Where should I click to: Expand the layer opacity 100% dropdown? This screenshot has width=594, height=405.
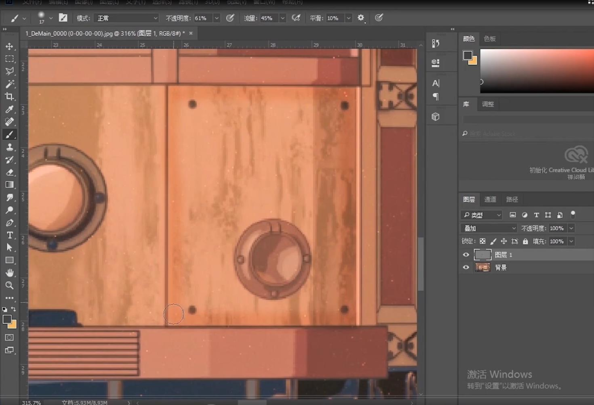point(571,228)
